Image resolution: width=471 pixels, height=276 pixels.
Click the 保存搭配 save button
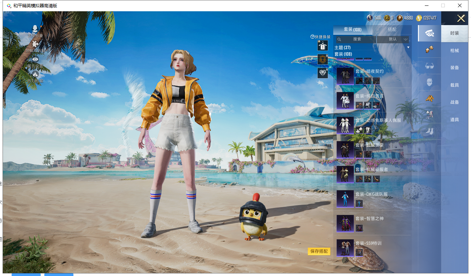click(319, 251)
